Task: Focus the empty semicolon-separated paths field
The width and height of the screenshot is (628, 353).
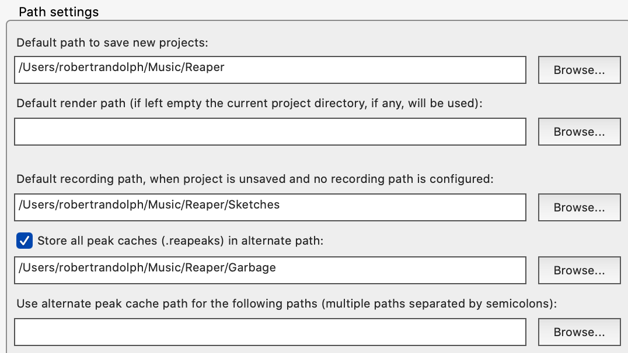Action: [270, 332]
